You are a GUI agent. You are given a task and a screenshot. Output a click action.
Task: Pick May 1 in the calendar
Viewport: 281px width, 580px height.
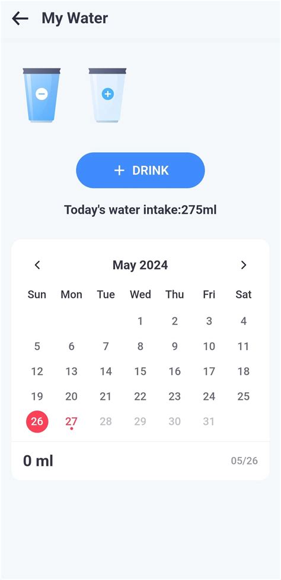pyautogui.click(x=140, y=321)
